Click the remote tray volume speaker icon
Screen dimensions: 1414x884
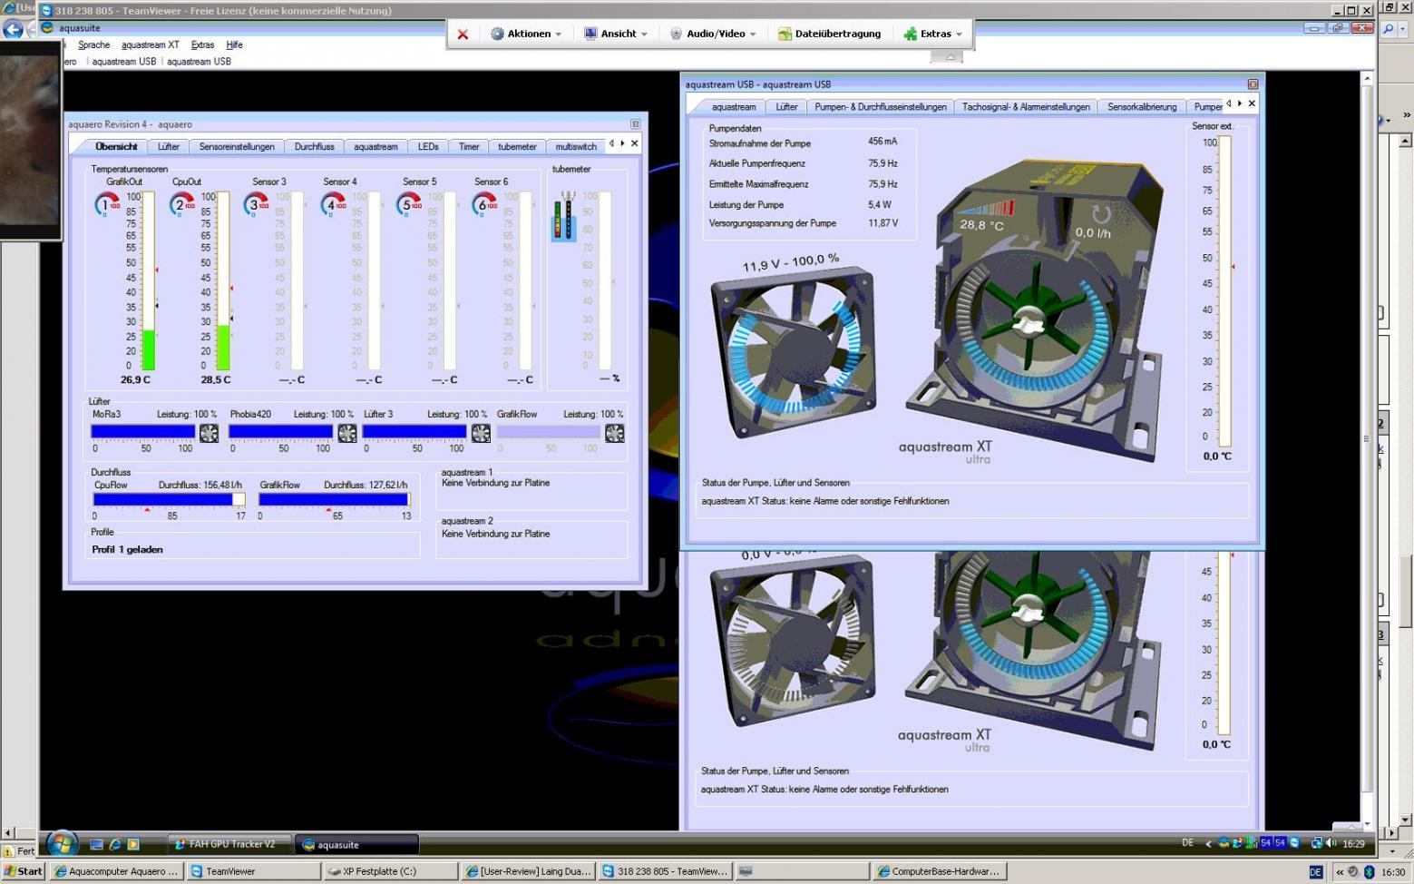pos(1331,843)
